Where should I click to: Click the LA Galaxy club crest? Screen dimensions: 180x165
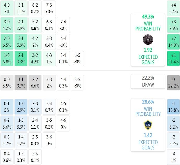148,125
